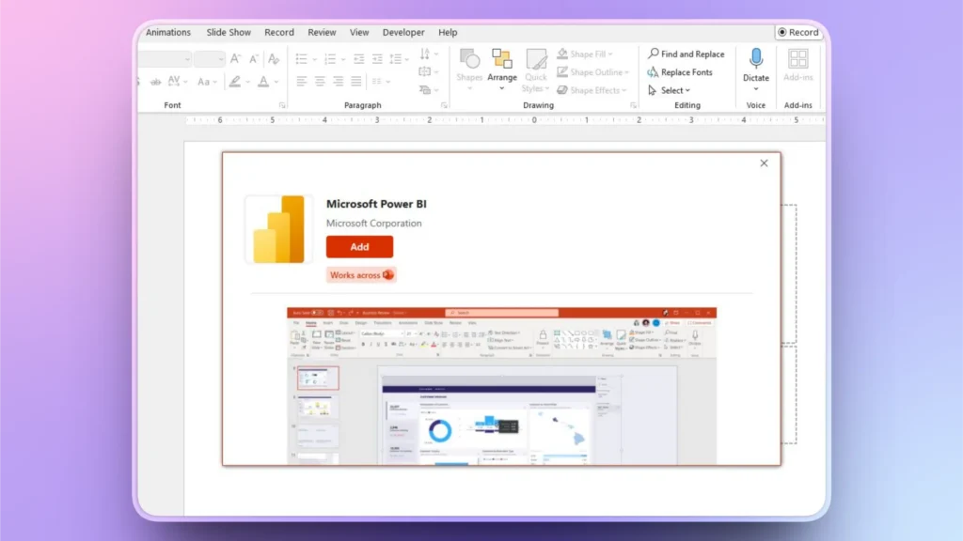963x541 pixels.
Task: Click the Record button top right
Action: point(800,32)
